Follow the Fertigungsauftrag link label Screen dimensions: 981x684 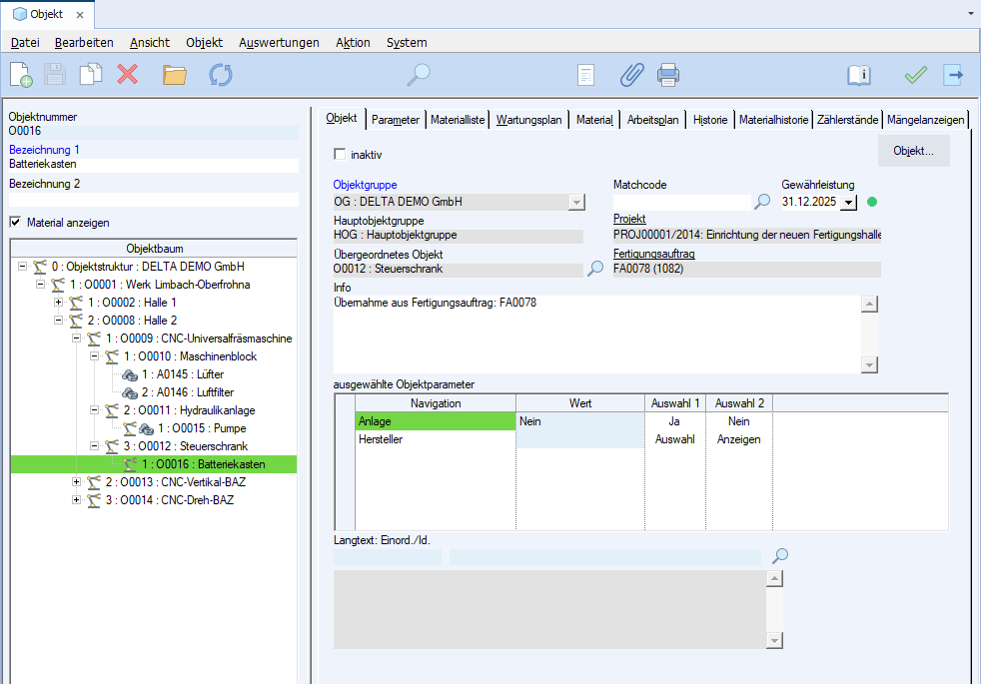click(653, 254)
